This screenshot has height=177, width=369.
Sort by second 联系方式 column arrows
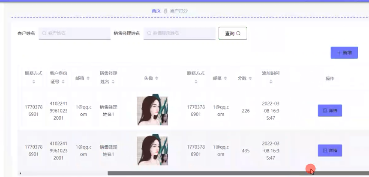point(196,82)
